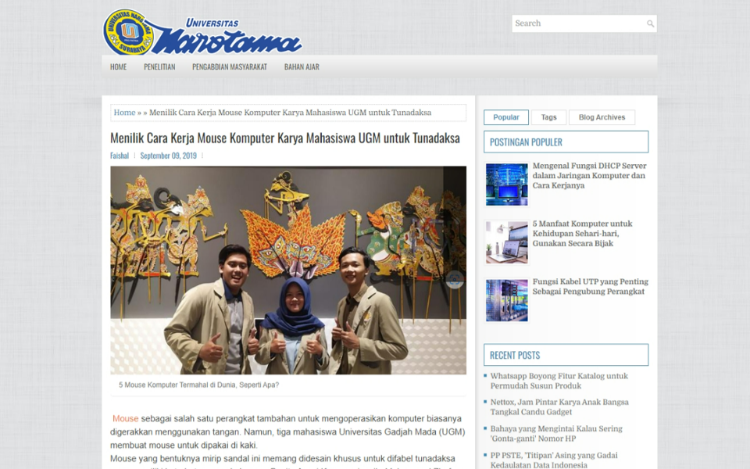Open 5 Manfaat Komputer post thumbnail

506,242
